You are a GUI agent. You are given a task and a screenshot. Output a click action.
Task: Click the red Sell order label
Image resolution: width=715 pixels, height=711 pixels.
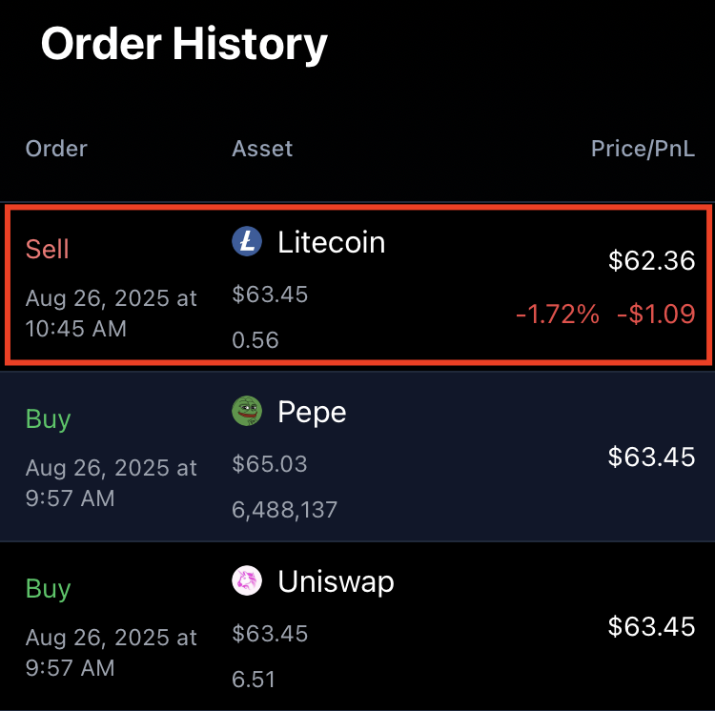click(x=48, y=250)
